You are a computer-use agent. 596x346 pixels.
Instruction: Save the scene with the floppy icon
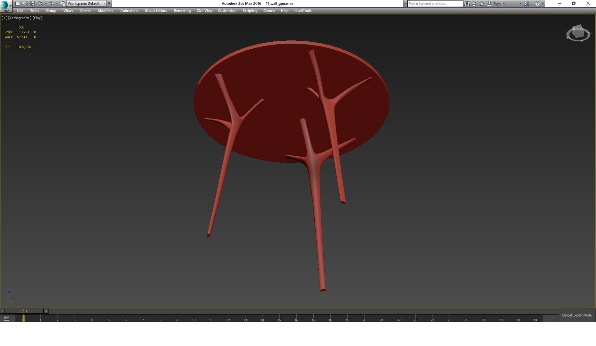coord(32,4)
